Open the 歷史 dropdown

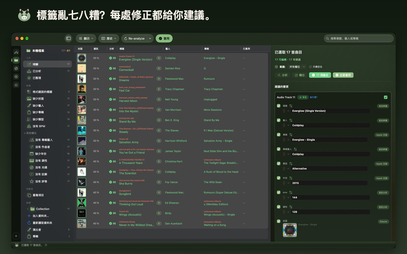[x=109, y=38]
